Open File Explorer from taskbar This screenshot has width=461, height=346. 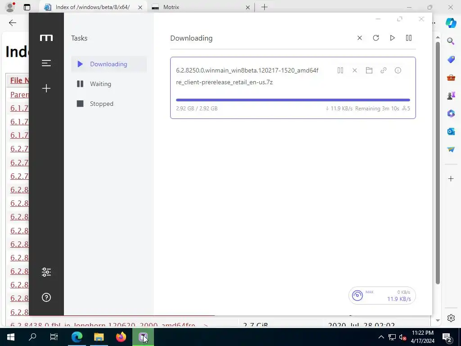99,337
